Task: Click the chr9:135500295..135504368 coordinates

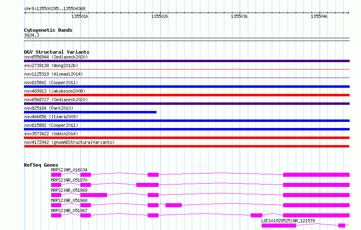Action: (x=55, y=9)
